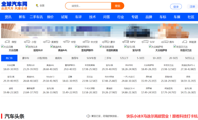
Task: Select the 中大型 car type icon
Action: click(90, 42)
